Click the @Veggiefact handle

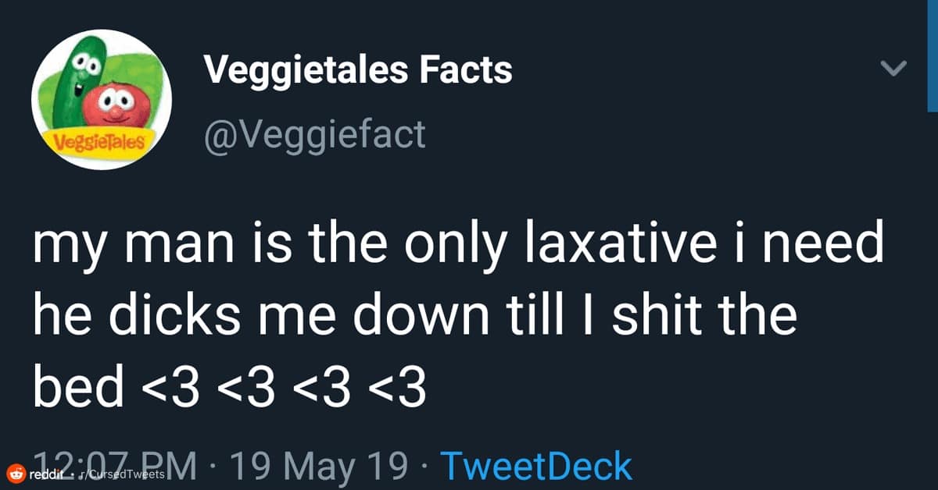coord(316,134)
